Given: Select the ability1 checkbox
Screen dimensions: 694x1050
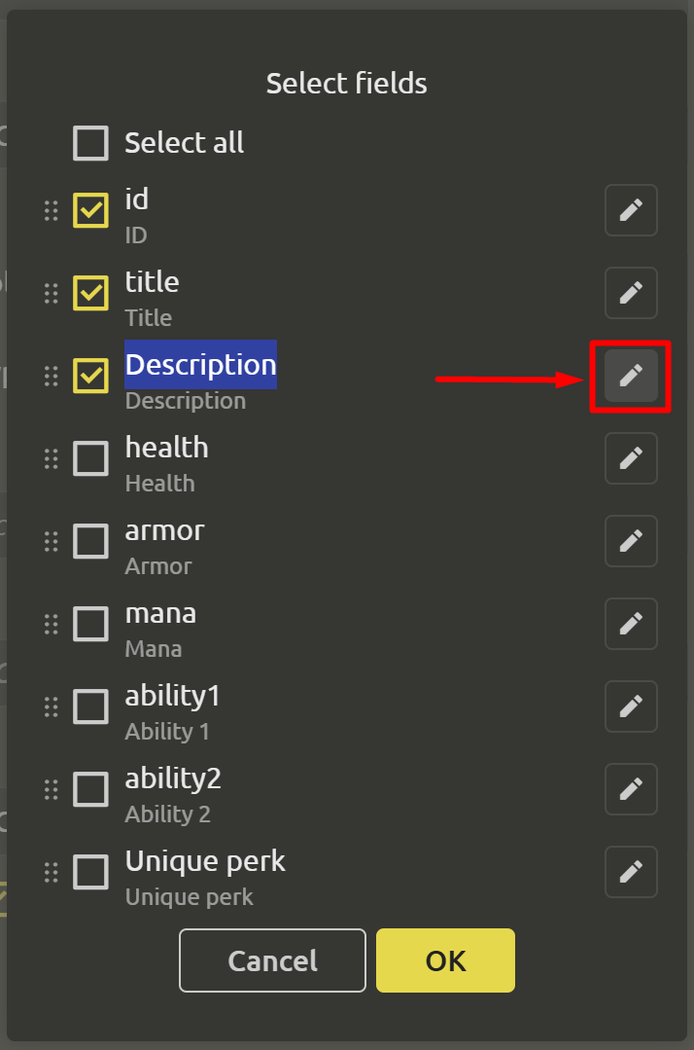Looking at the screenshot, I should click(91, 706).
